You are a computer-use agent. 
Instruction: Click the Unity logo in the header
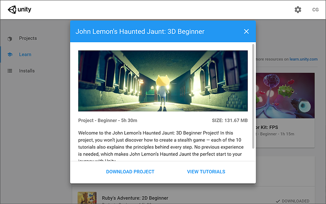click(x=20, y=10)
